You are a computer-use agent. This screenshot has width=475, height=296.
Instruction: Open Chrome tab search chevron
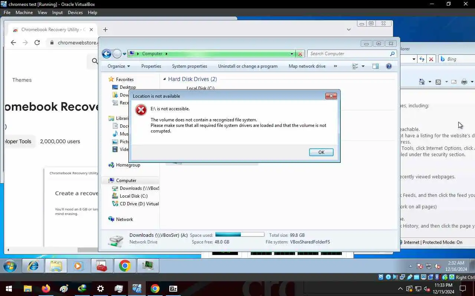click(349, 30)
